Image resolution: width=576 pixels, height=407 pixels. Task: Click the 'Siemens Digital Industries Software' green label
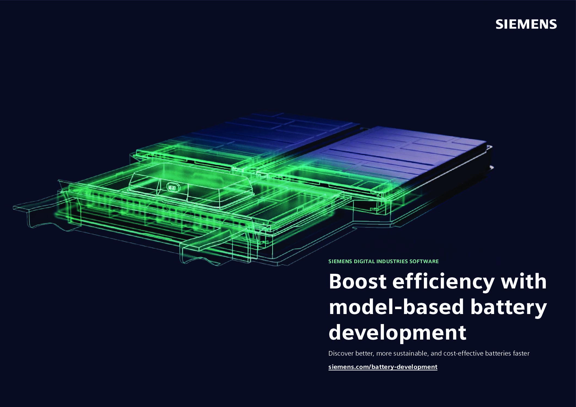(383, 261)
